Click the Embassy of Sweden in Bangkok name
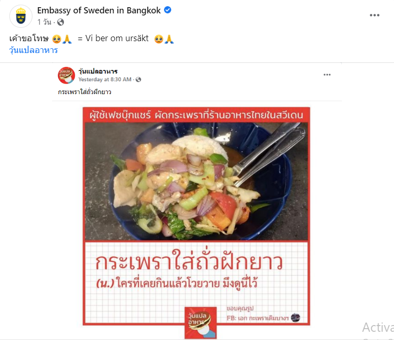The image size is (394, 340). (x=98, y=10)
